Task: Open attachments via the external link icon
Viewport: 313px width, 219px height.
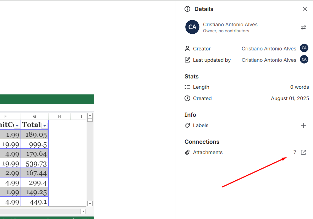Action: coord(303,152)
